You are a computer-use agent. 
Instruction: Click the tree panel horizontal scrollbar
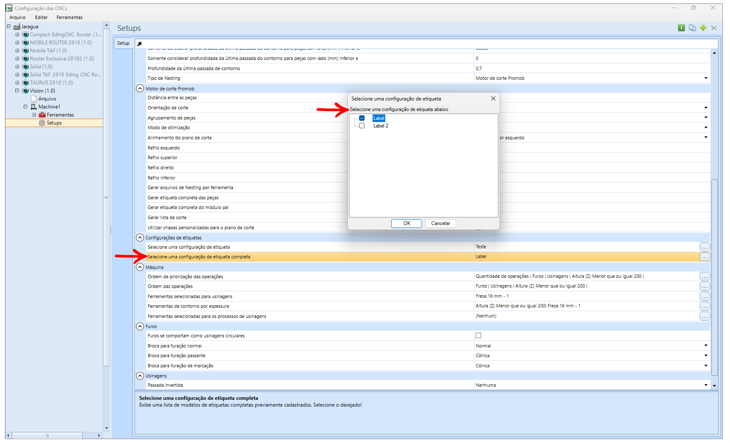(47, 435)
